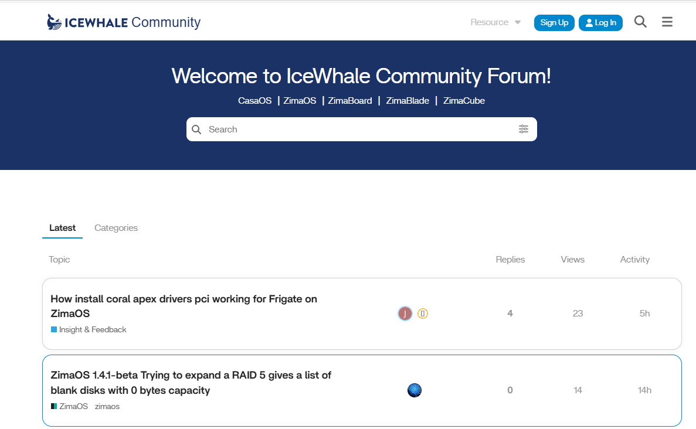Sort topics by Activity column header
The image size is (696, 429).
634,260
